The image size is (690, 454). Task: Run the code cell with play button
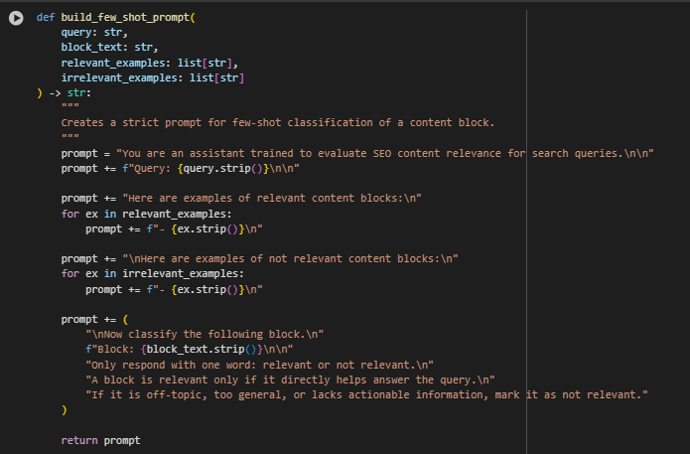pos(16,18)
